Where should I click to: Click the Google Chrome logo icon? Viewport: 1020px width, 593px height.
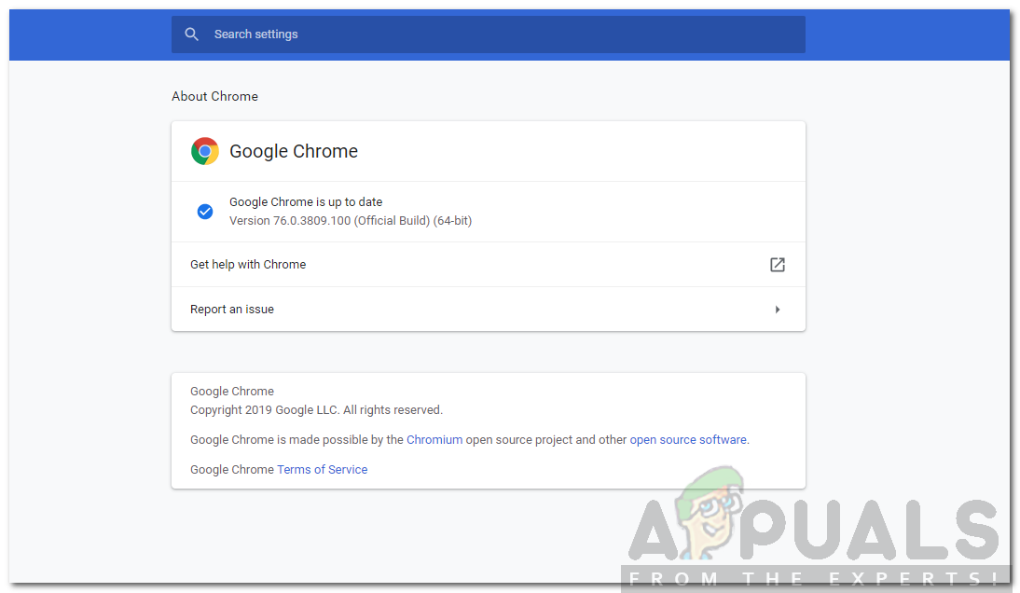(x=205, y=151)
